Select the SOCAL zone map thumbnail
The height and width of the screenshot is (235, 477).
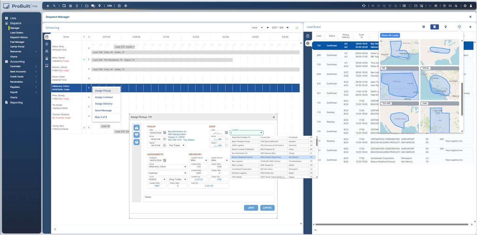tap(440, 84)
